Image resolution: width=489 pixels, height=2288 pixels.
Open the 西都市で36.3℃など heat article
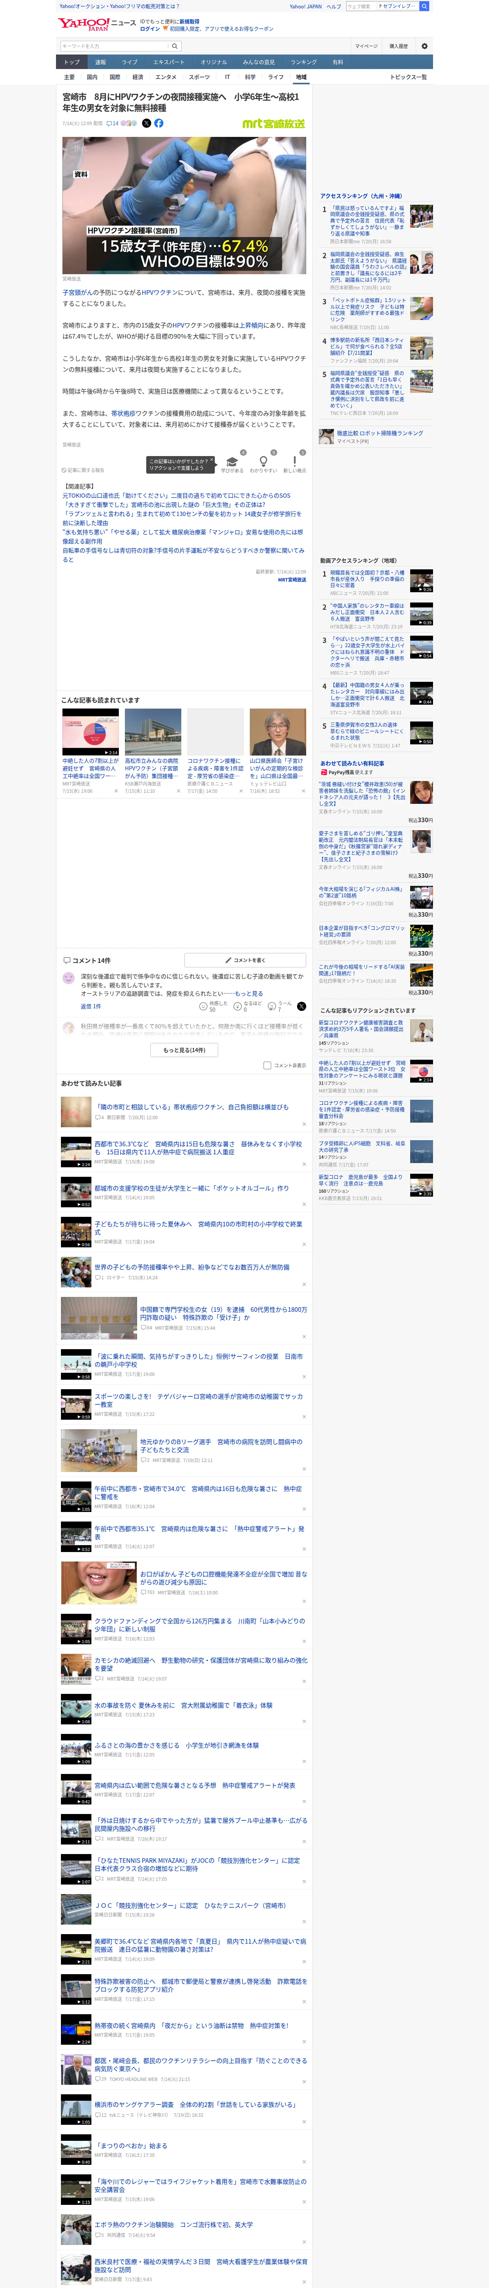tap(198, 1147)
